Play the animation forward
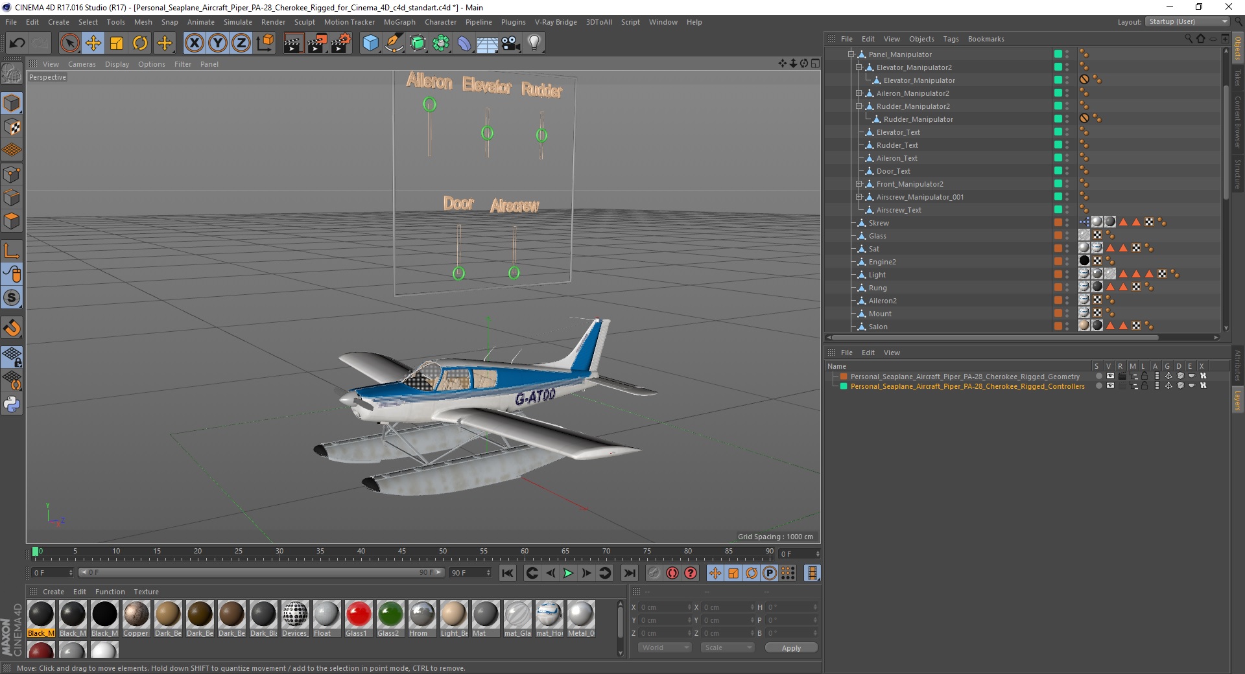 coord(568,573)
